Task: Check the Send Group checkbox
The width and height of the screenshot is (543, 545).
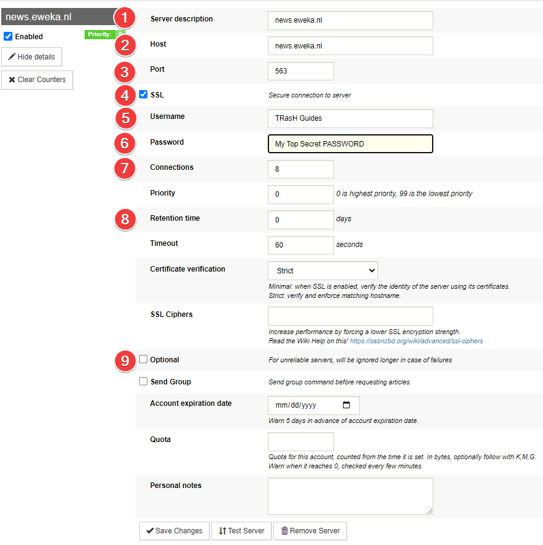Action: point(143,381)
